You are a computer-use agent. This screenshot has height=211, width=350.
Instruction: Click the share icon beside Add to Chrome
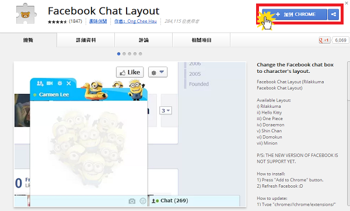click(x=333, y=14)
